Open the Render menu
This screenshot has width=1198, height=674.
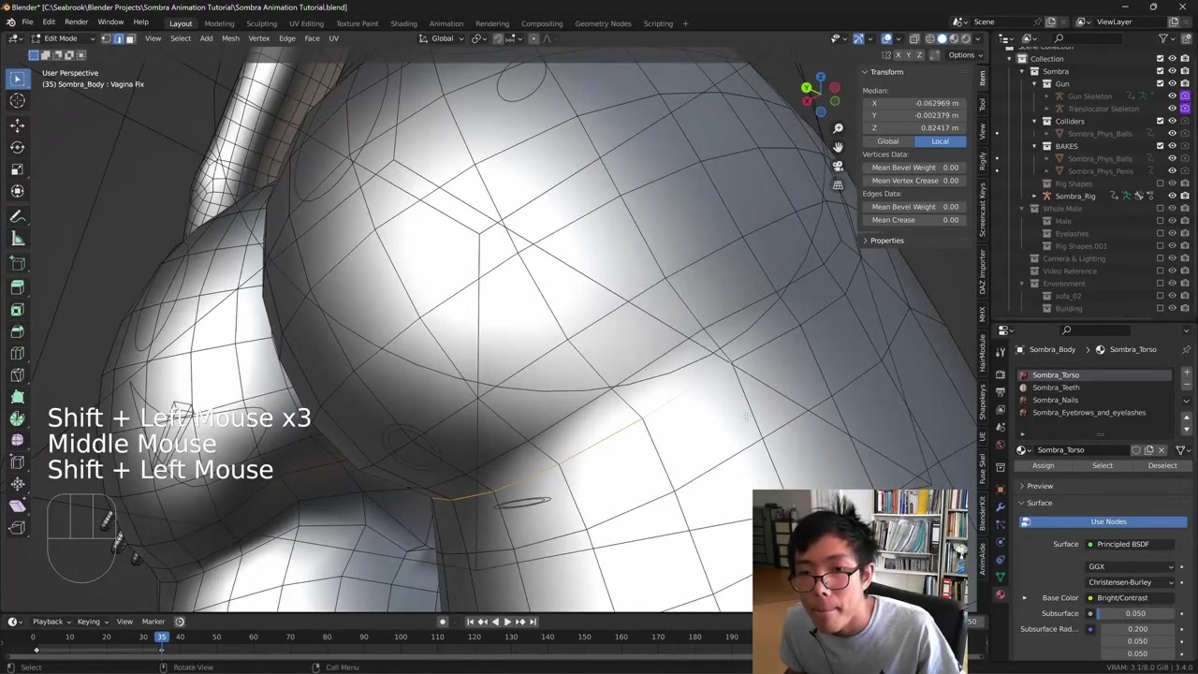click(x=76, y=22)
